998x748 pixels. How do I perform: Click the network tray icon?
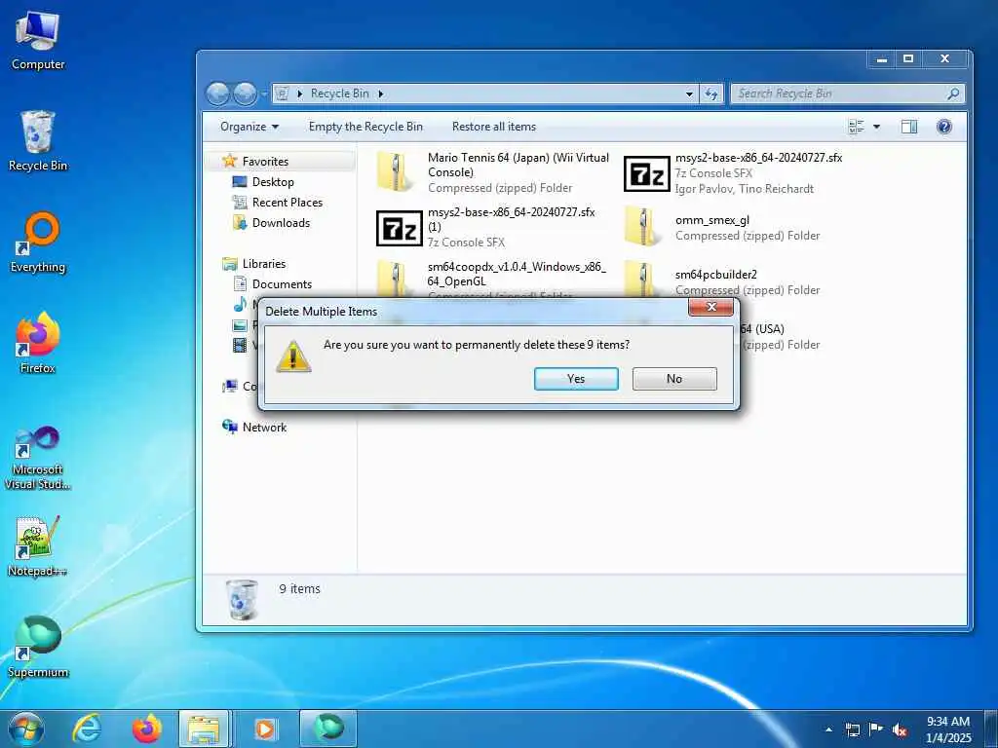pyautogui.click(x=852, y=729)
